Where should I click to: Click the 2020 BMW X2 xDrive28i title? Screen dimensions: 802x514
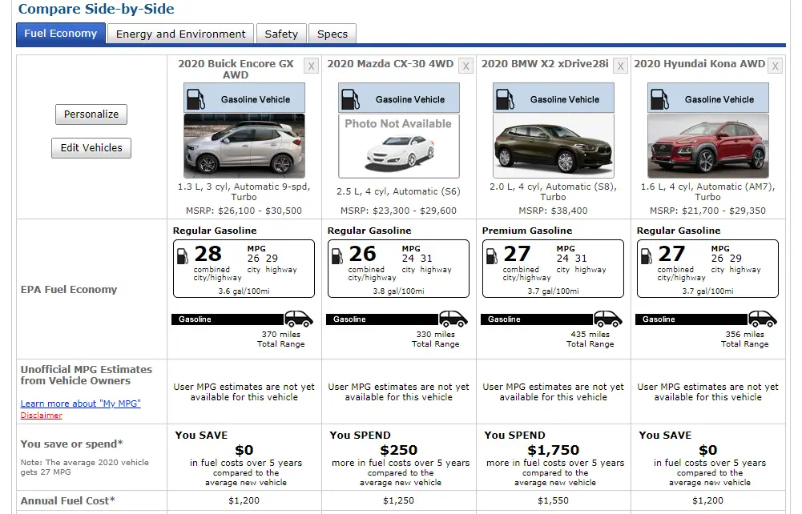click(545, 64)
